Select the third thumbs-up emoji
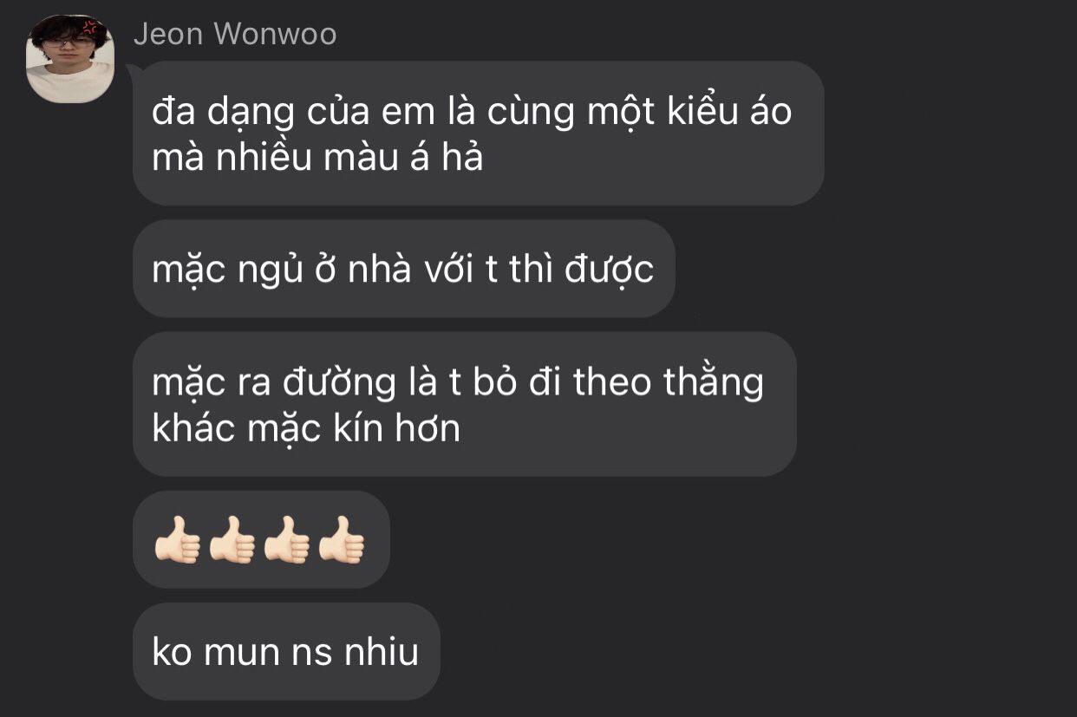 [x=286, y=540]
